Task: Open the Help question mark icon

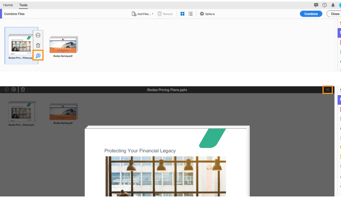Action: (x=324, y=5)
